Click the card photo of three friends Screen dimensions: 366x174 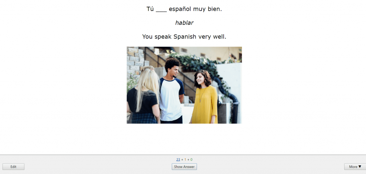184,85
